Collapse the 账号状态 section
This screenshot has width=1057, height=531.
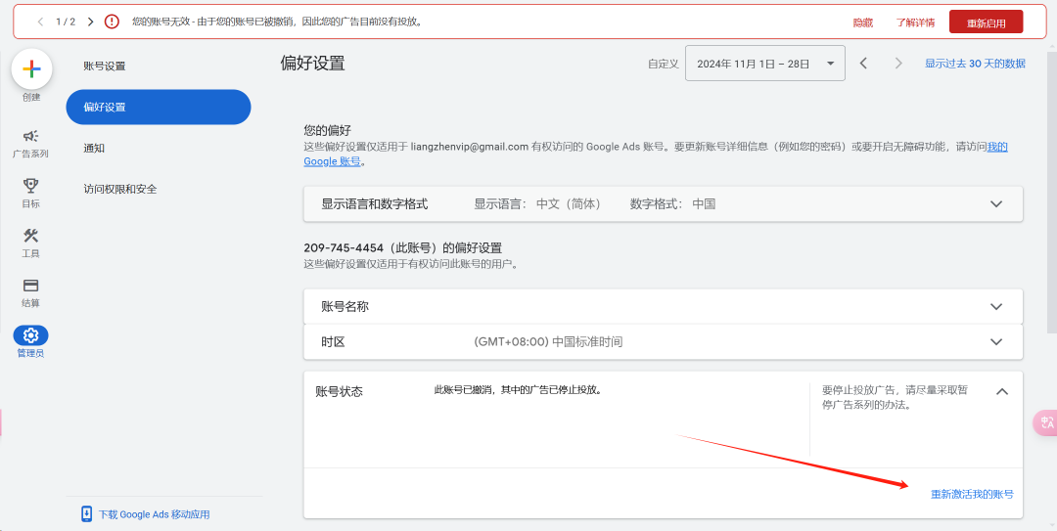click(1002, 391)
